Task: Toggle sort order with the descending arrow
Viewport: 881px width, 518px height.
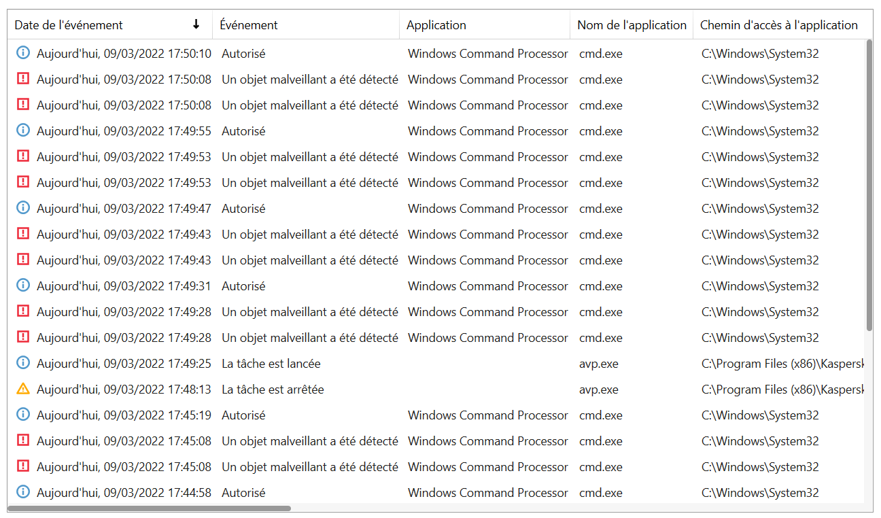Action: (196, 24)
